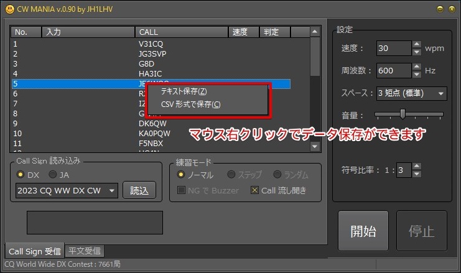461x273 pixels.
Task: Decrease speed wpm with down arrow
Action: point(417,52)
